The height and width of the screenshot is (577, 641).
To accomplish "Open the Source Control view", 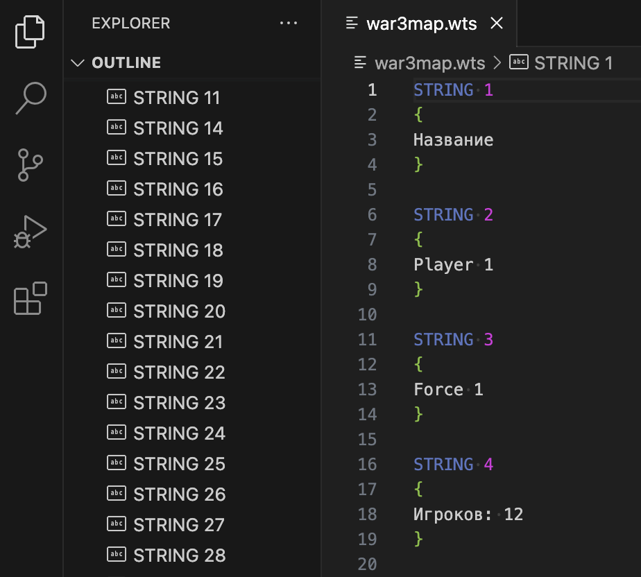I will click(30, 164).
